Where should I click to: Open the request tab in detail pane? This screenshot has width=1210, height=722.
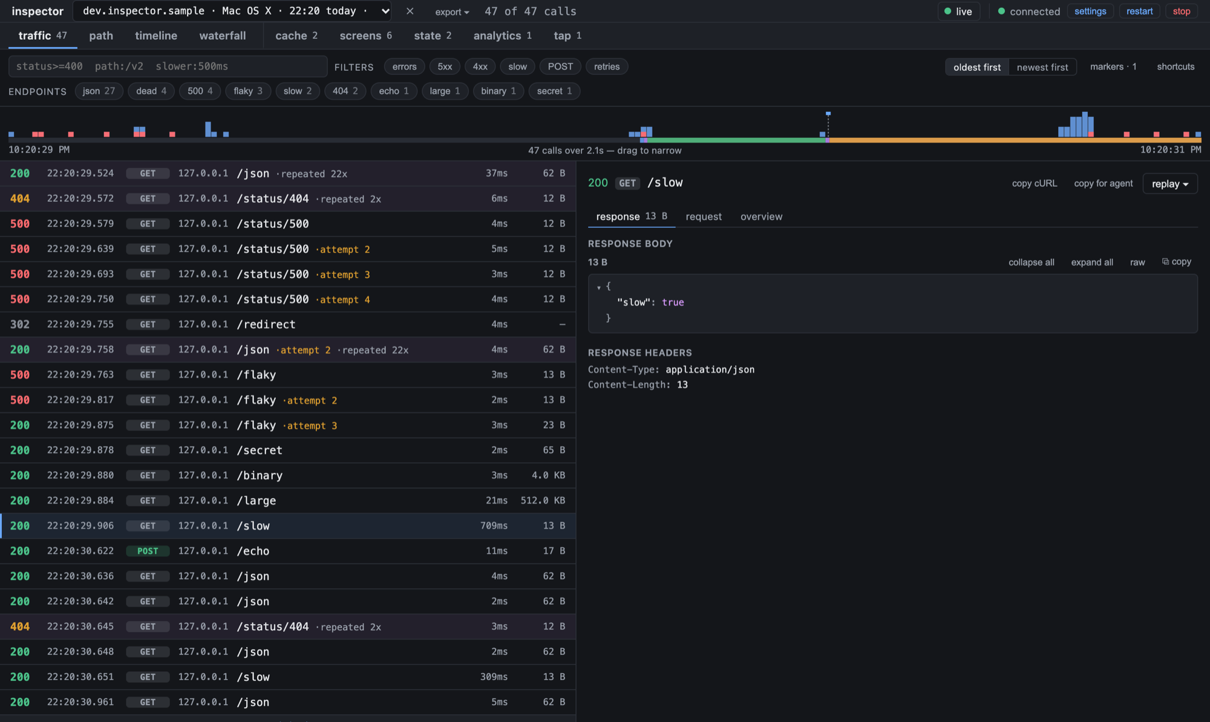(x=704, y=216)
